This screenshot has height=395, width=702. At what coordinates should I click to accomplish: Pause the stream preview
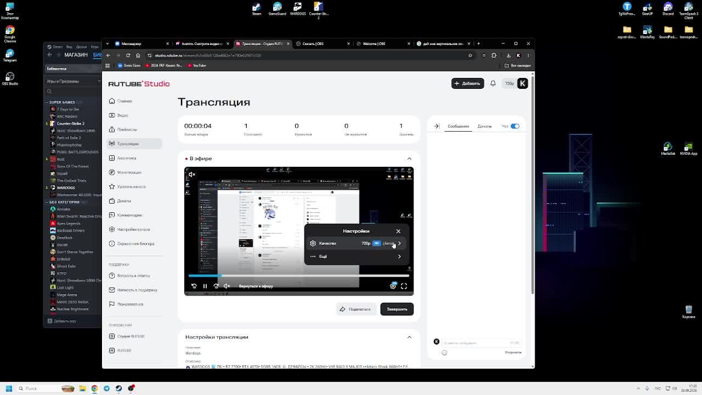click(x=205, y=286)
